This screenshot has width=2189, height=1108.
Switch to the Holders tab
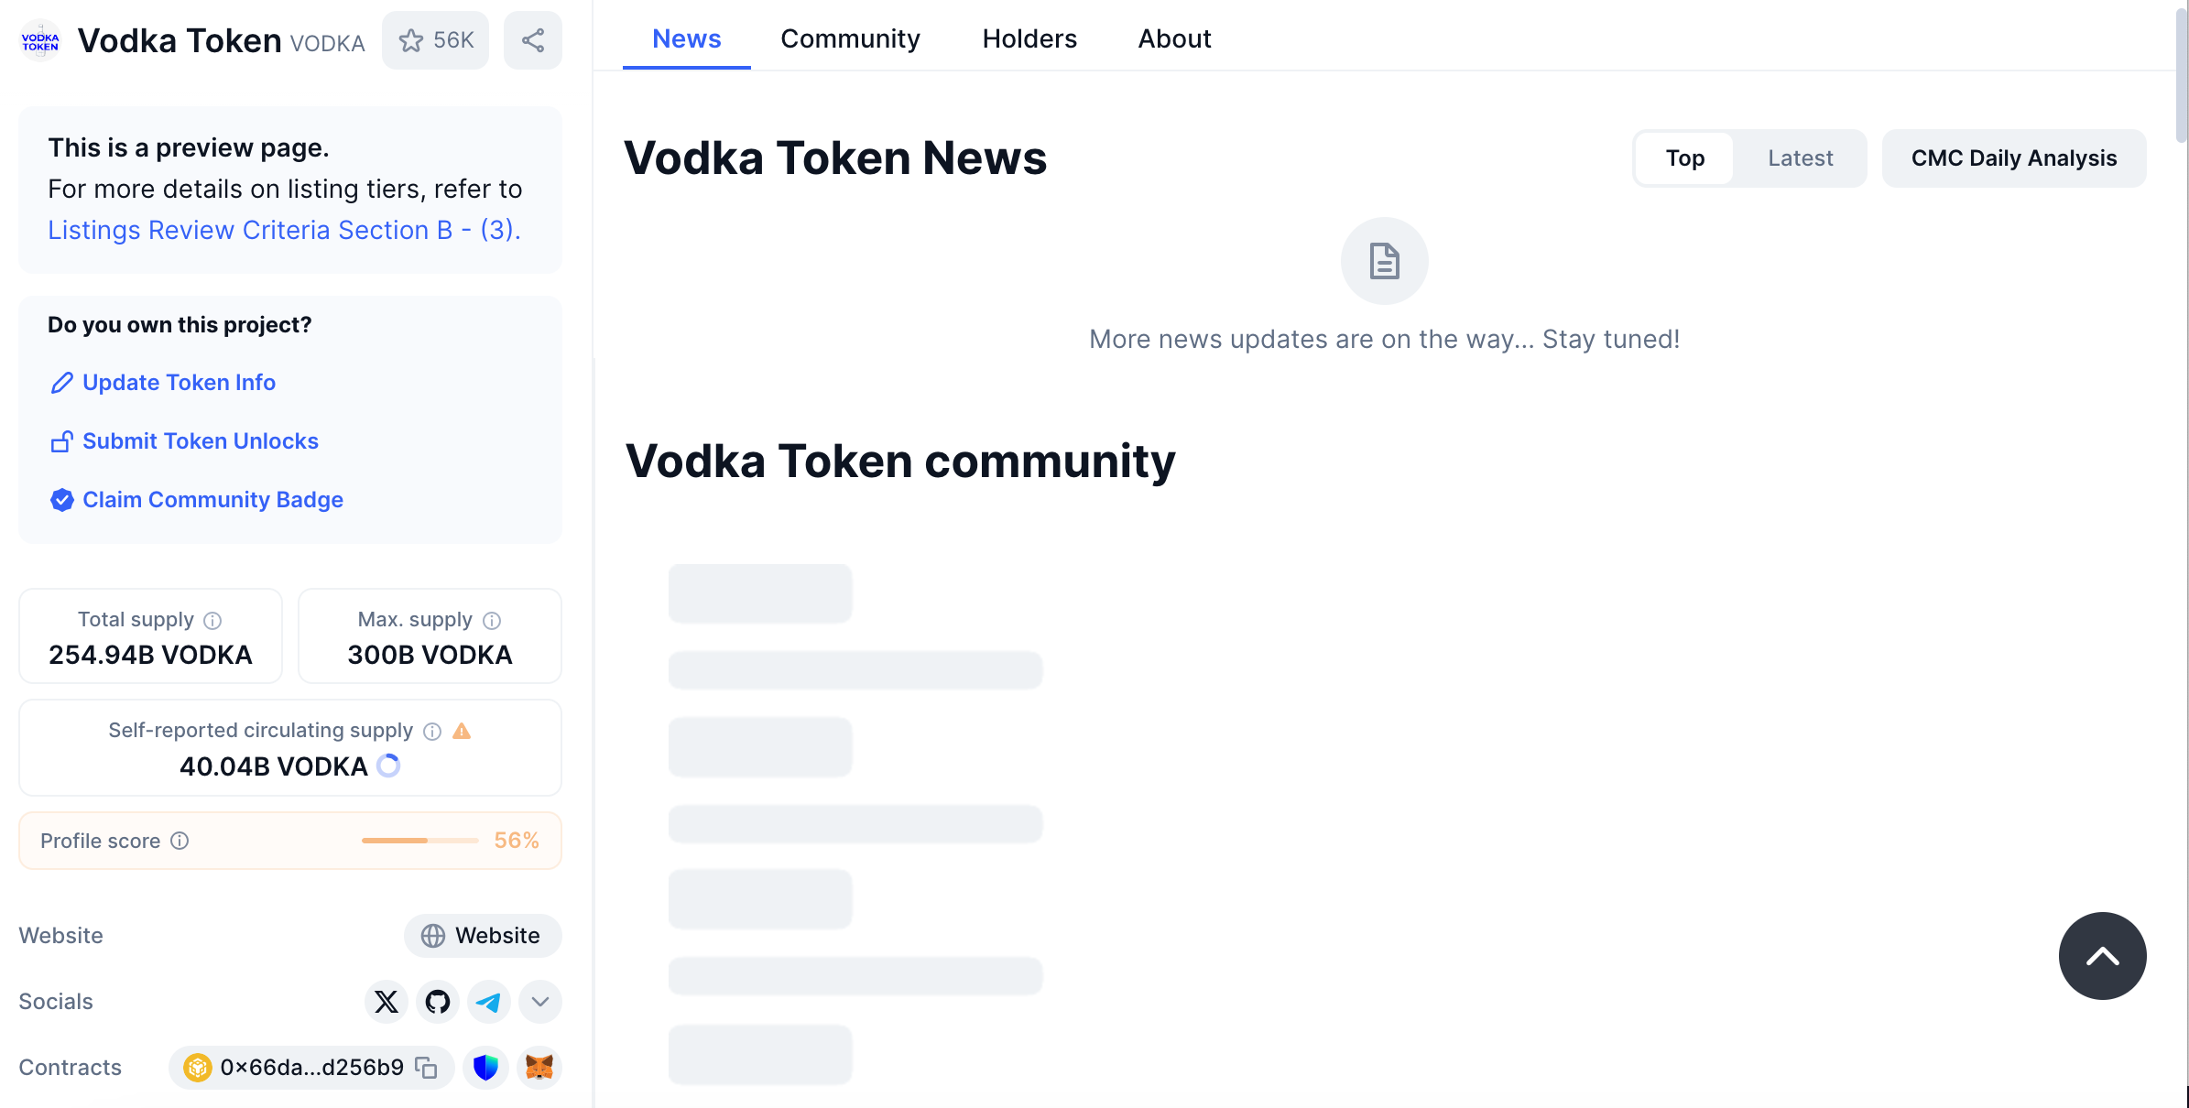click(x=1029, y=38)
